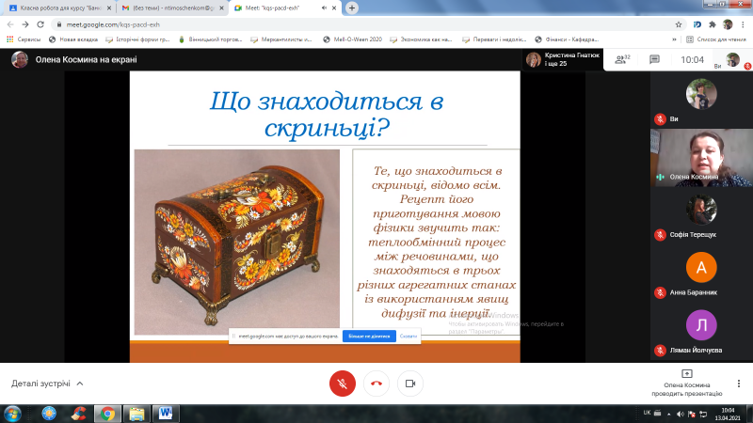Open the Меркантилисты bookmark
This screenshot has width=753, height=423.
(x=281, y=39)
